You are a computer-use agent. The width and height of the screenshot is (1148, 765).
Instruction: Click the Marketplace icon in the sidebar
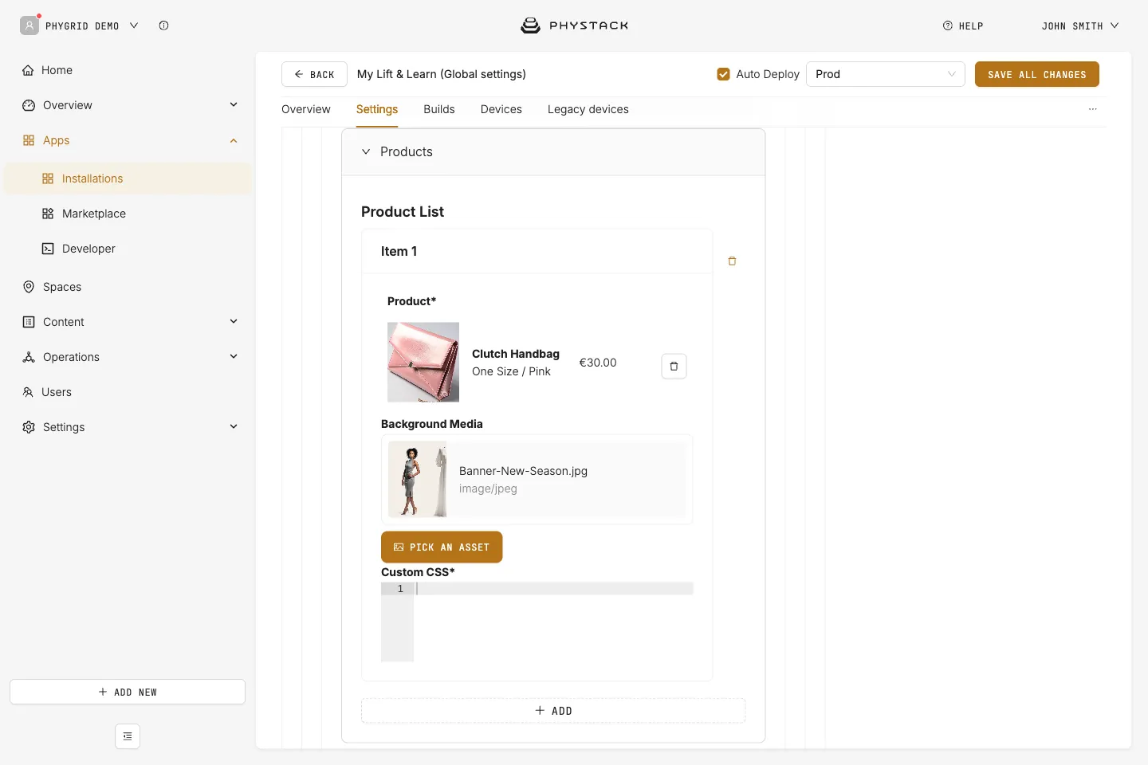(x=48, y=214)
